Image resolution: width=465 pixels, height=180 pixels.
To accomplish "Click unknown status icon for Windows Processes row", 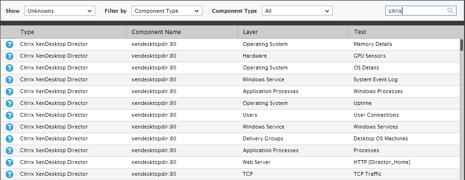I will [x=9, y=92].
